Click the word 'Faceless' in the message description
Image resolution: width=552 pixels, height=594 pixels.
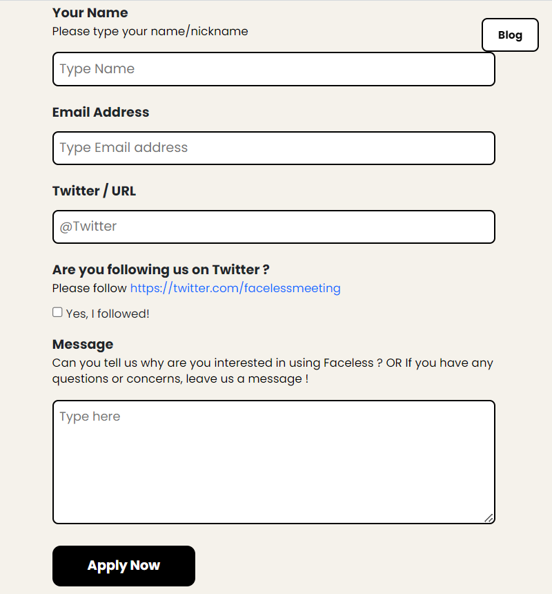point(348,363)
